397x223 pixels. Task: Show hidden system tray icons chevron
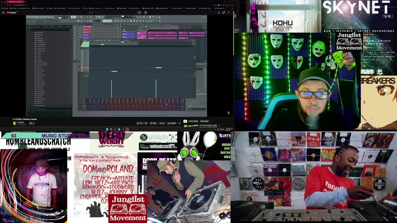(215, 129)
